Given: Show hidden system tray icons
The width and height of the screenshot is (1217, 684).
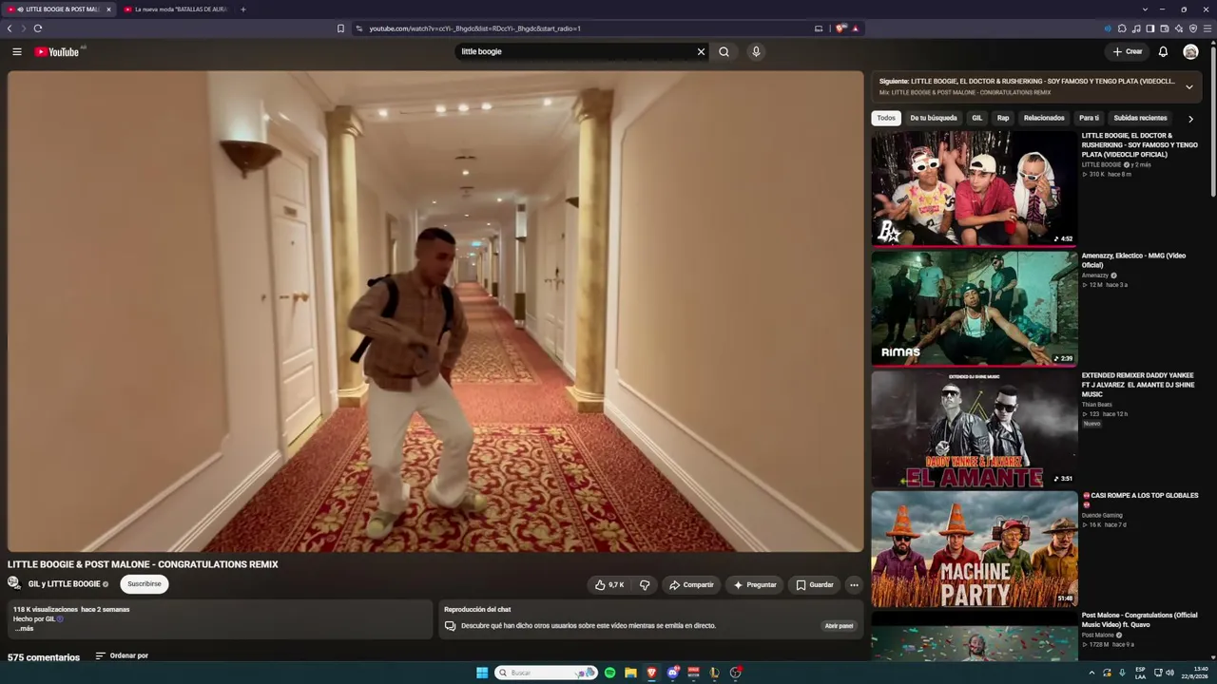Looking at the screenshot, I should click(1091, 673).
